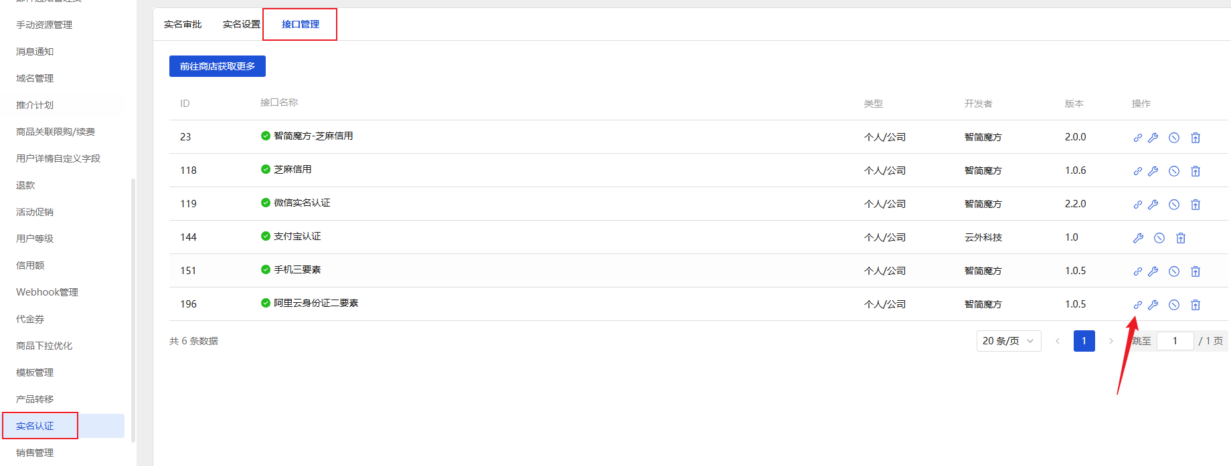Open 销售管理 sidebar menu item
Screen dimensions: 1231x466
point(35,453)
